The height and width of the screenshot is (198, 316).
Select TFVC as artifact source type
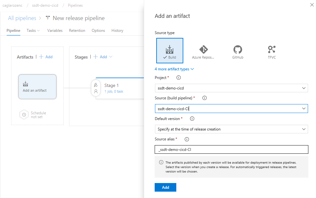(271, 51)
